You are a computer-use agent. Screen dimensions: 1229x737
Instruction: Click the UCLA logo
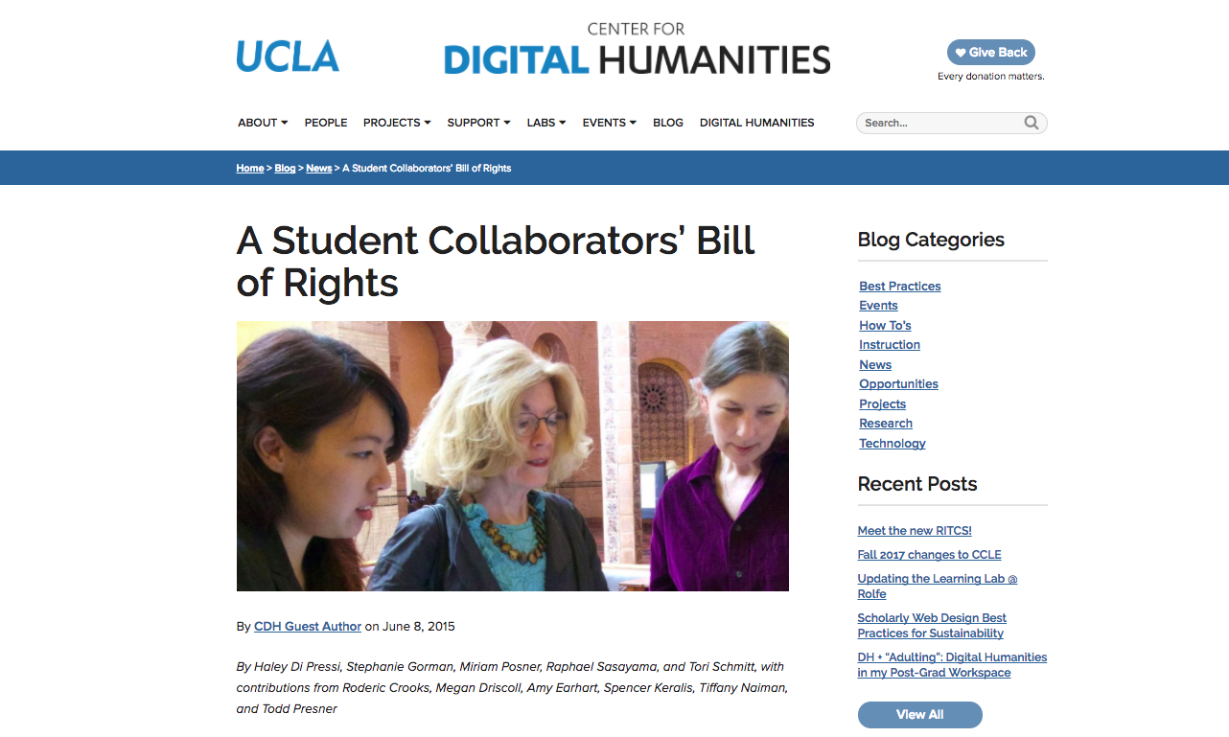pyautogui.click(x=288, y=57)
